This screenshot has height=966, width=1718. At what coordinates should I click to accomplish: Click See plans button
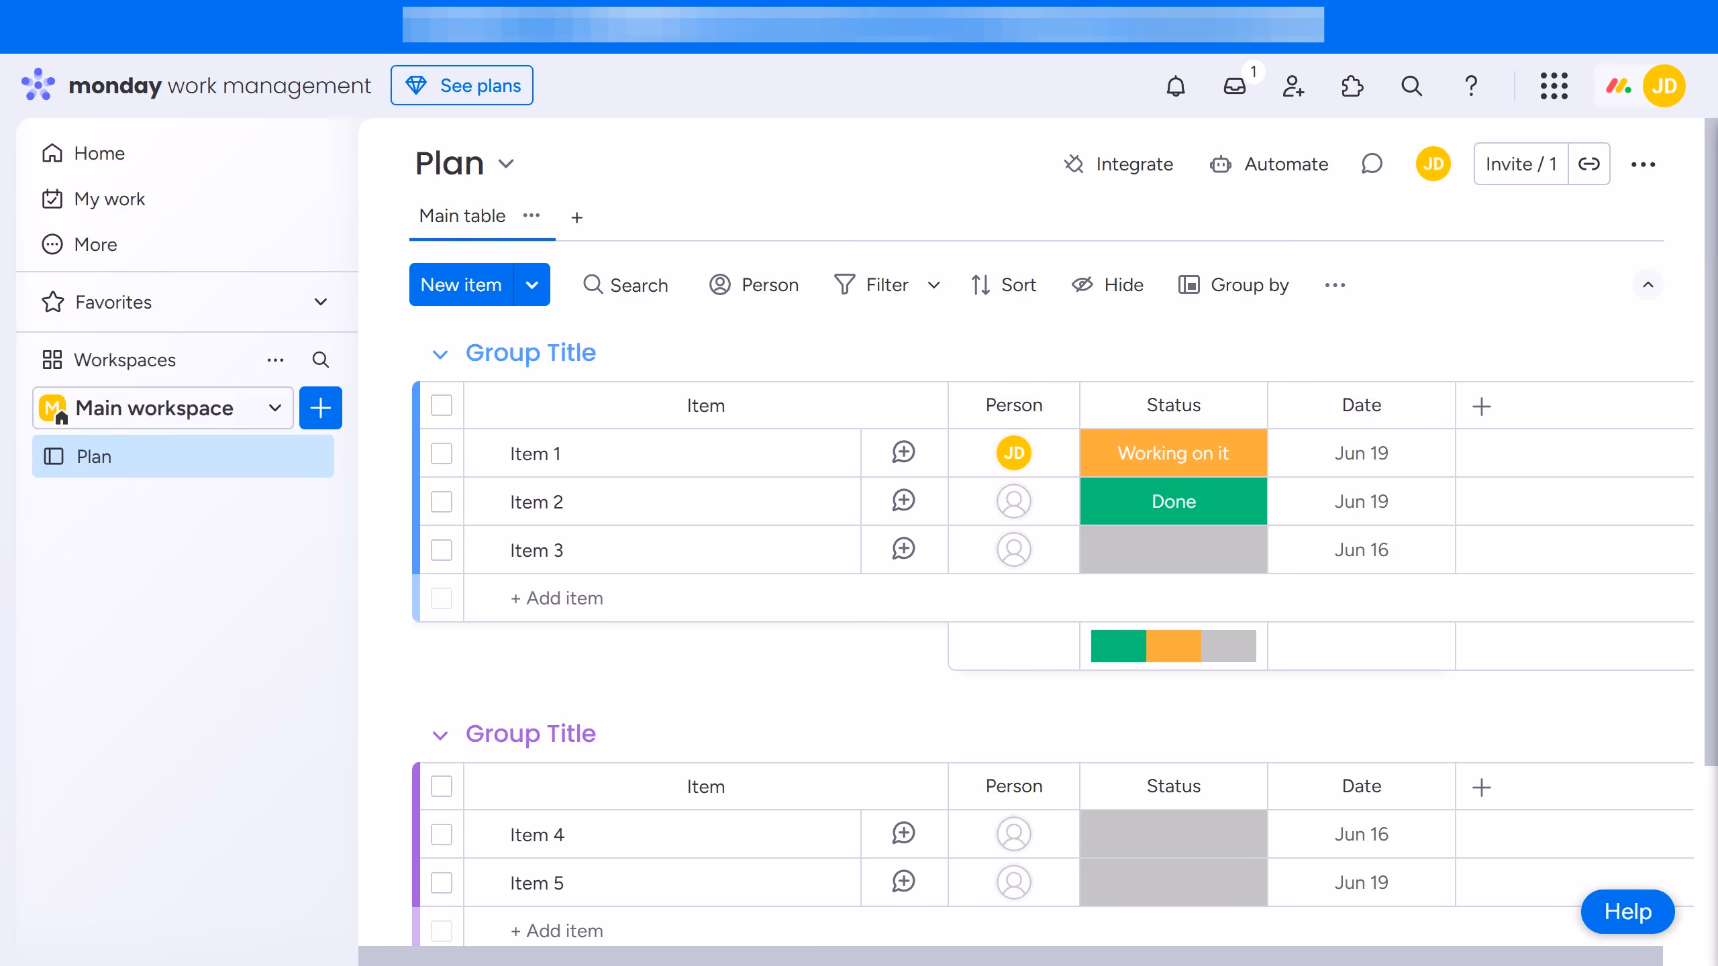(462, 85)
